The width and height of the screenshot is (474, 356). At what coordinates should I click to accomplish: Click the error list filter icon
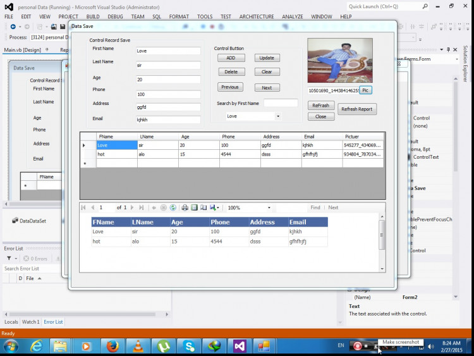pos(9,259)
